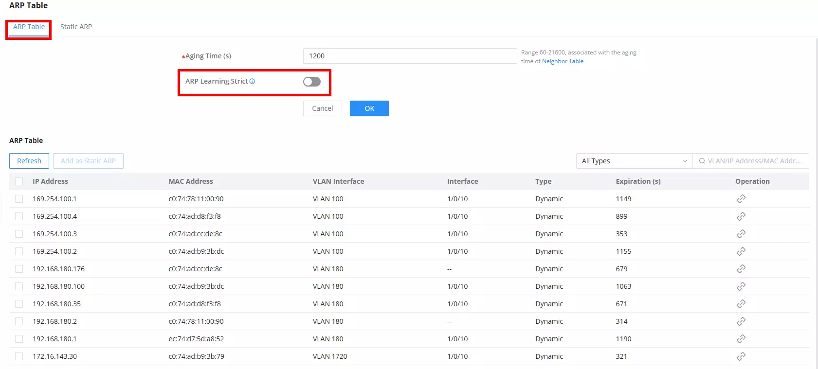
Task: Click the Cancel button
Action: [323, 108]
